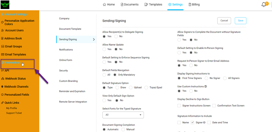Open notifications bell icon
272x132 pixels.
(264, 5)
